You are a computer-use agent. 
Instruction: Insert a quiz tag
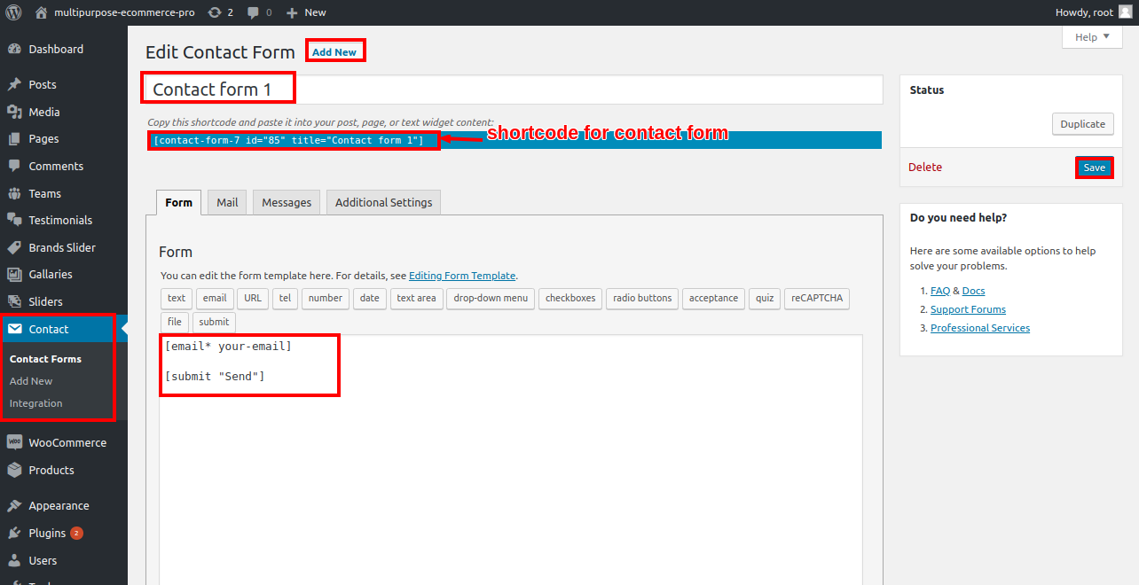coord(765,298)
